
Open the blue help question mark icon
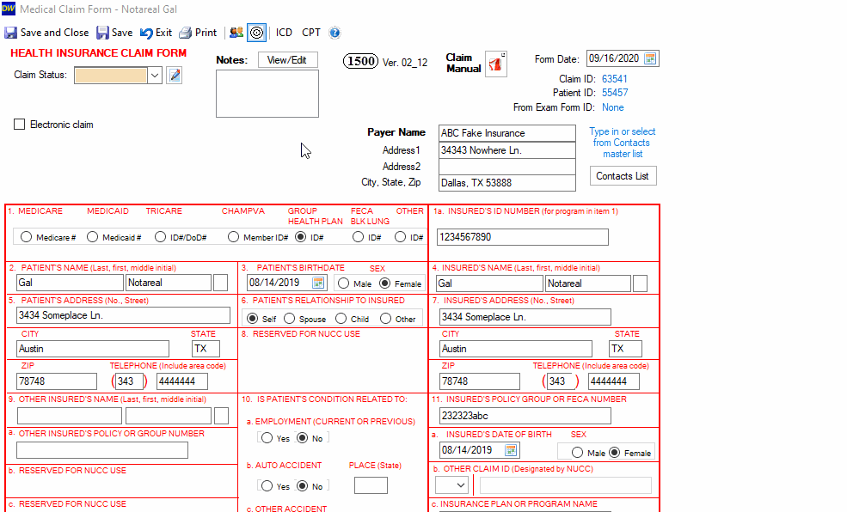point(335,33)
